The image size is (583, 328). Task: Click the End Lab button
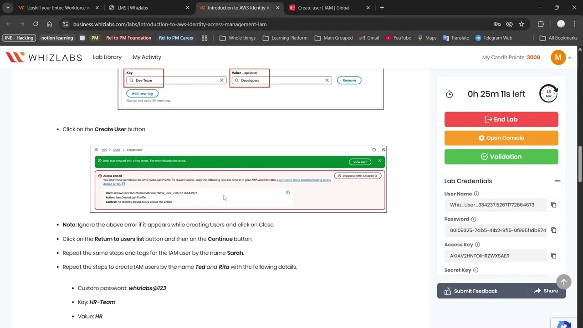[501, 119]
